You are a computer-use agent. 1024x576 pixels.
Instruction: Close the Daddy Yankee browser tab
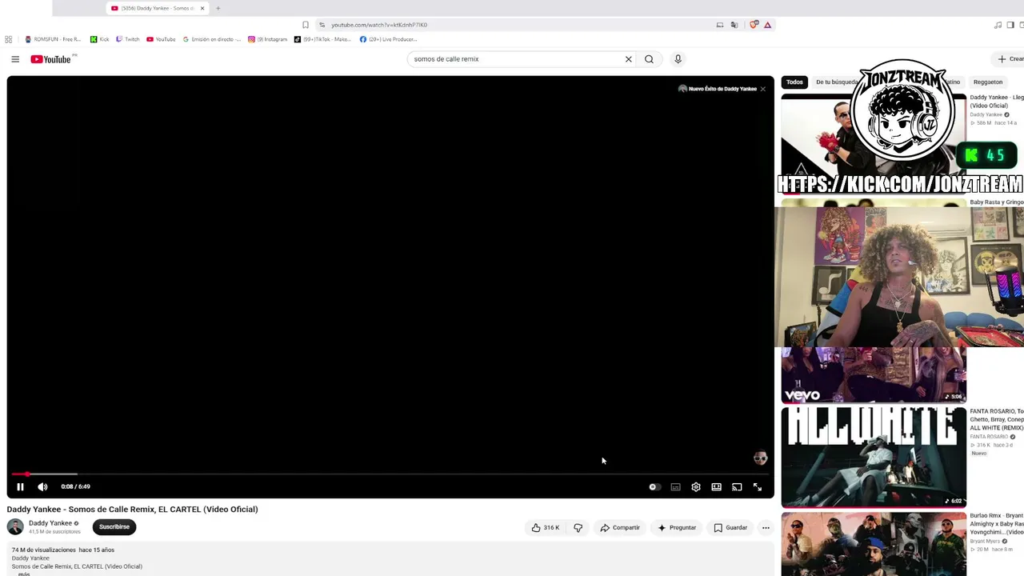point(202,8)
